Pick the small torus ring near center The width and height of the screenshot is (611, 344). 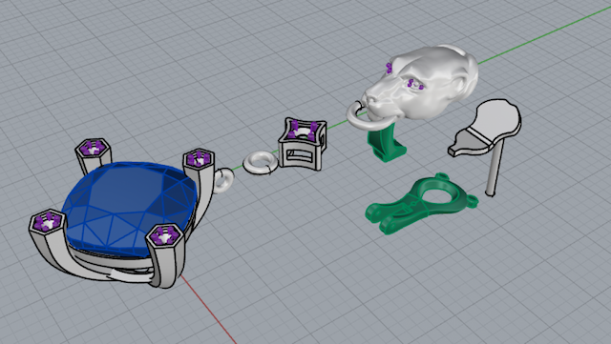click(x=261, y=164)
